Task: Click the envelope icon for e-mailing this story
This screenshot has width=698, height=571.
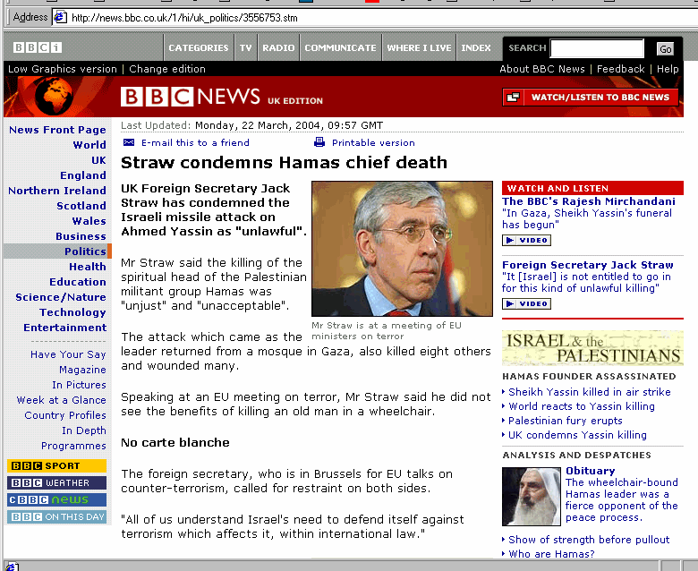Action: click(129, 142)
